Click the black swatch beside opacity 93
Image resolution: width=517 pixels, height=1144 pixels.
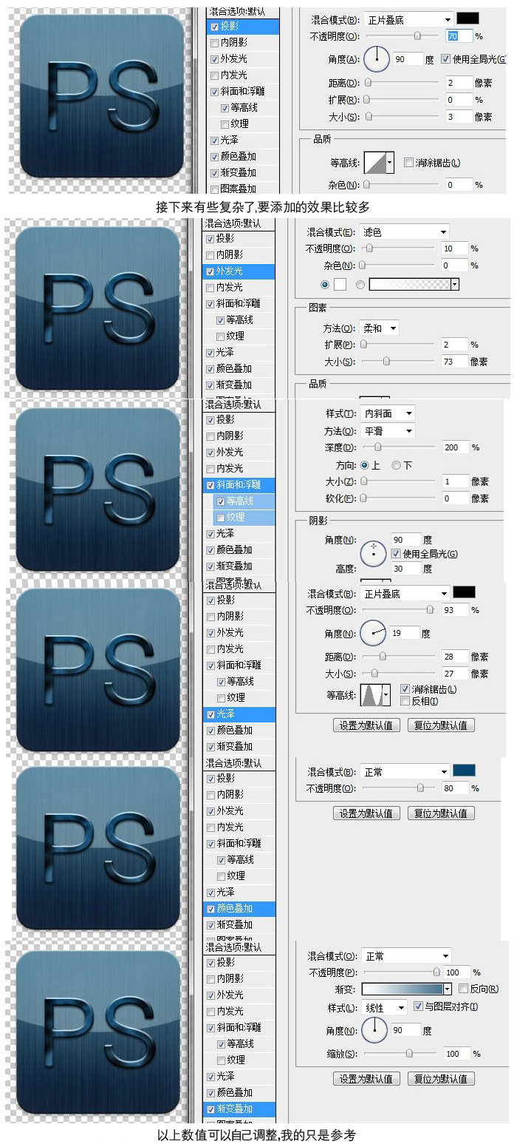click(x=464, y=592)
